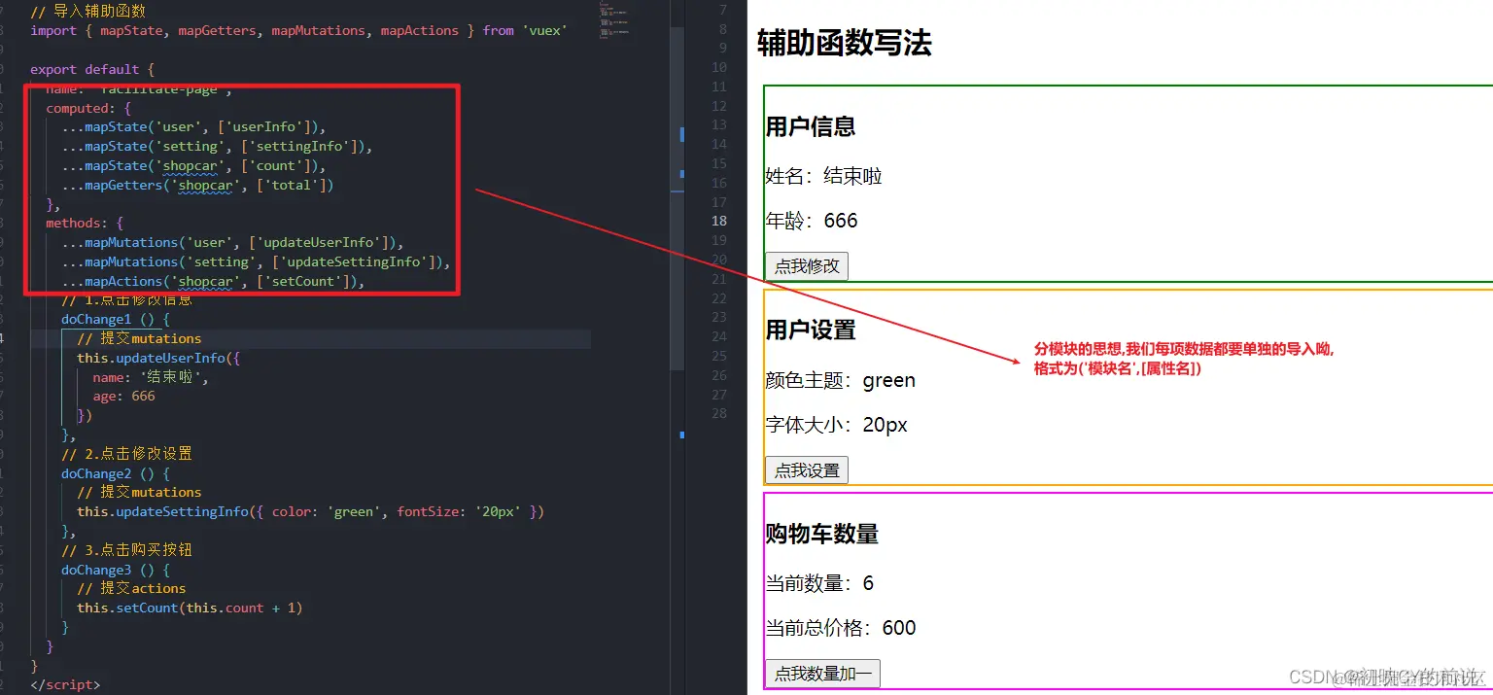Click the mapGetters('shopcar', ['total']) line
Image resolution: width=1493 pixels, height=695 pixels.
[197, 185]
